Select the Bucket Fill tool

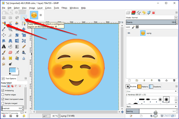coord(10,47)
